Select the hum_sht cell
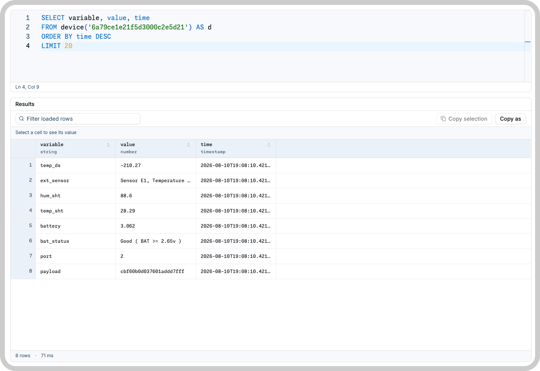 (x=76, y=196)
